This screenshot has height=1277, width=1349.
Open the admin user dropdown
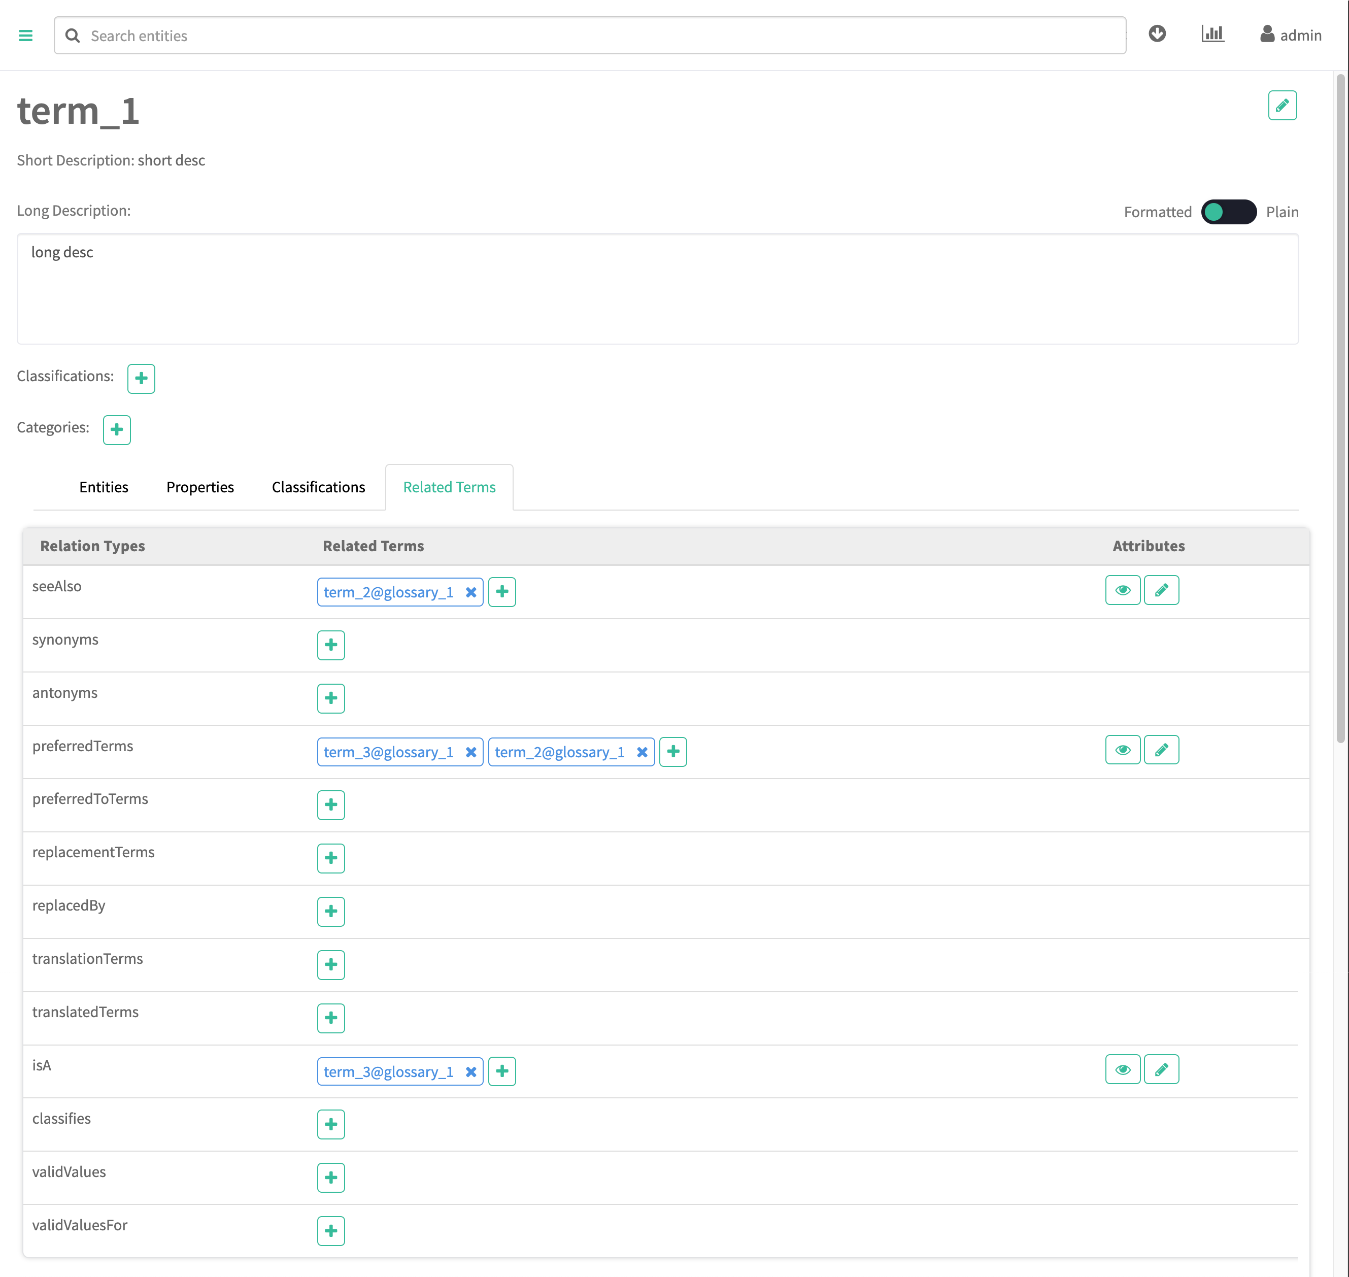click(1291, 36)
